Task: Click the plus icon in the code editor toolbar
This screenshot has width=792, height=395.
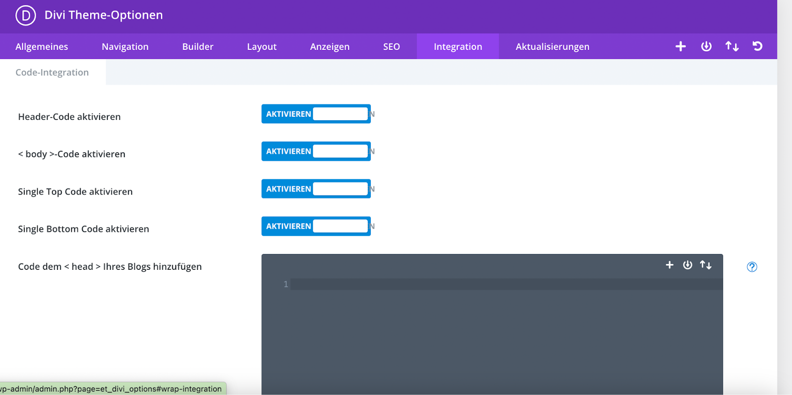Action: click(669, 265)
